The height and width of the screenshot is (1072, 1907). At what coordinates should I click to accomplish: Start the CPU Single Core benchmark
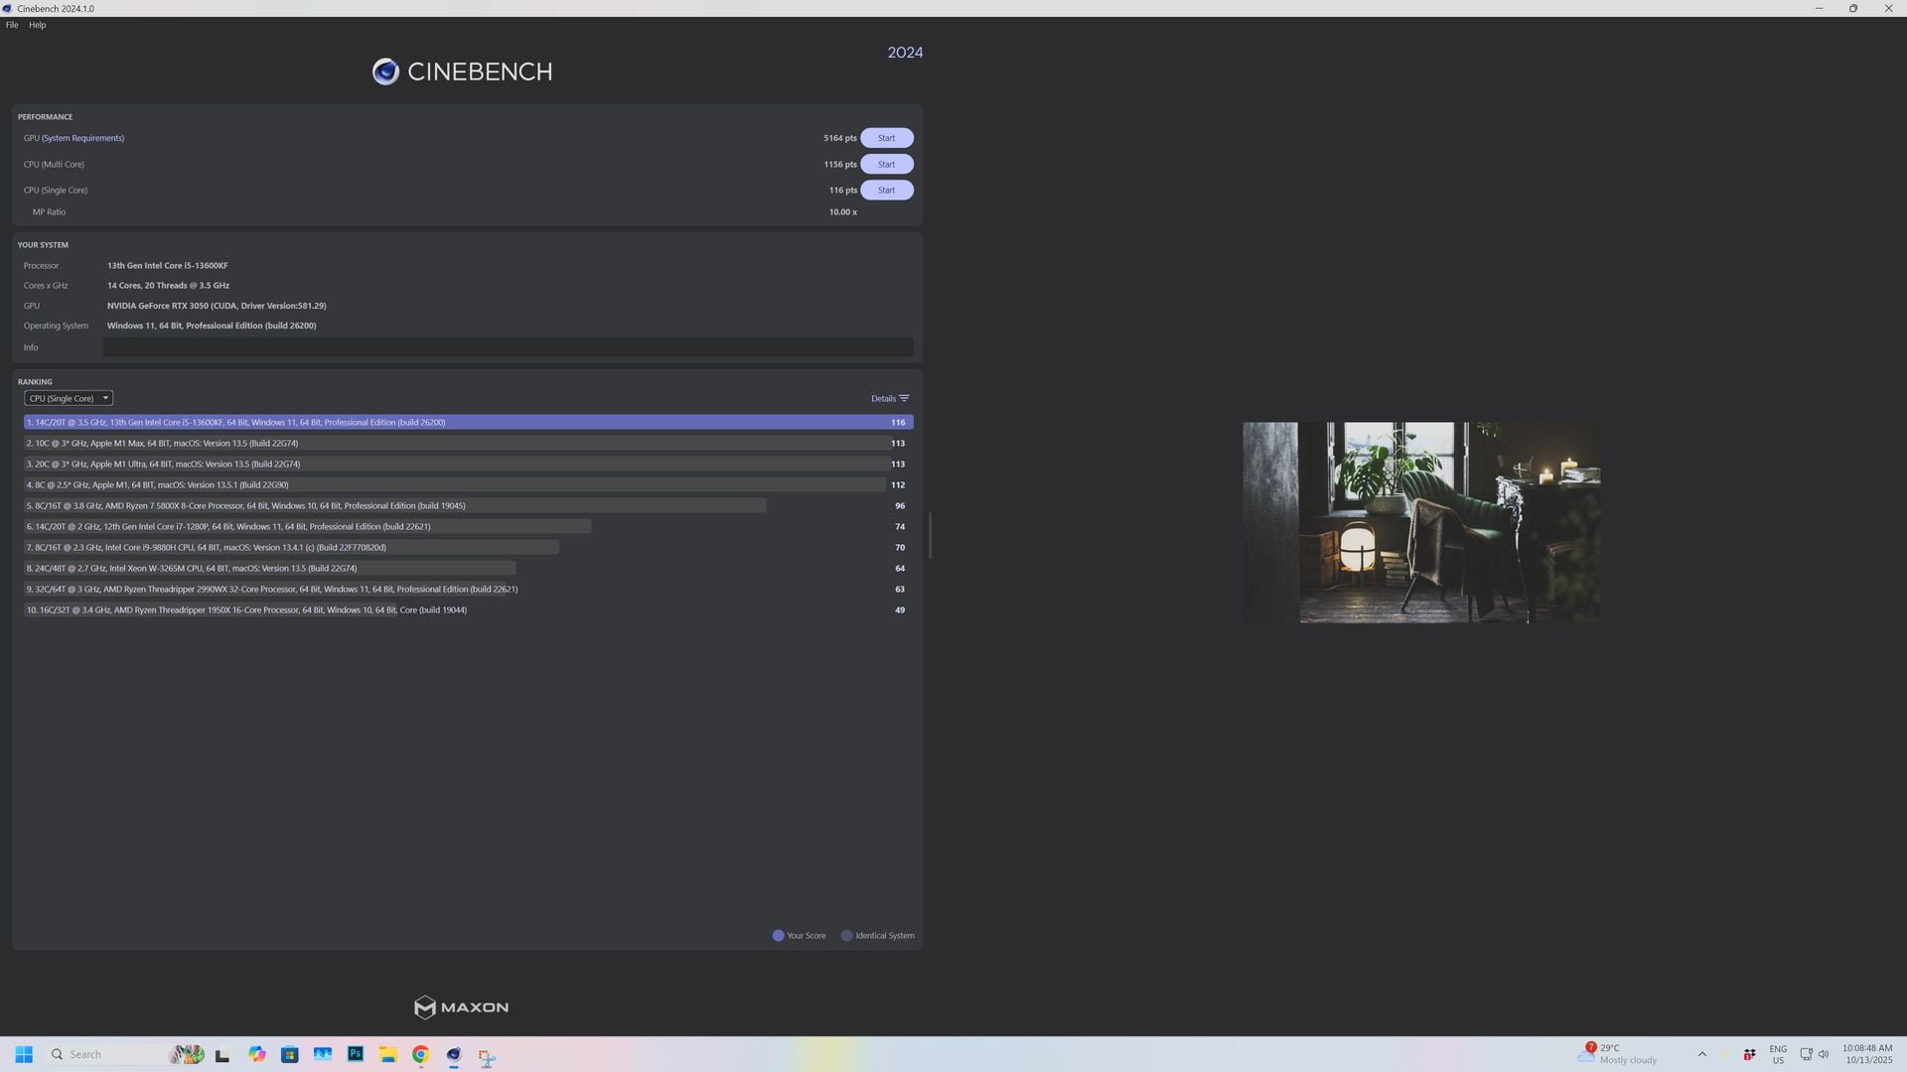(886, 190)
